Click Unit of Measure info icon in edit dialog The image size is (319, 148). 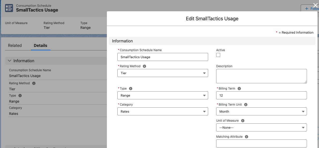(243, 121)
